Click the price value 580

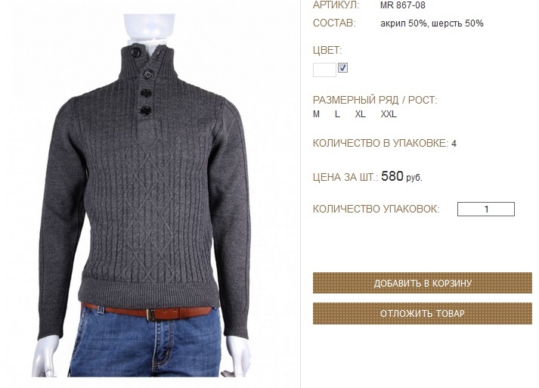[x=392, y=176]
